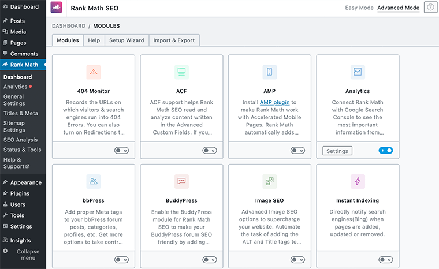This screenshot has width=439, height=269.
Task: Enable the ACF module toggle
Action: (x=209, y=151)
